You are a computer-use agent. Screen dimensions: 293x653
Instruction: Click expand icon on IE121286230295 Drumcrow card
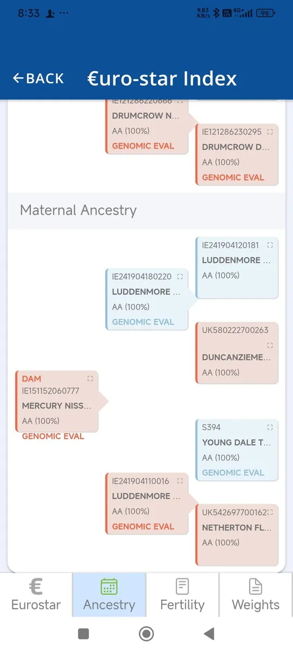pos(270,132)
